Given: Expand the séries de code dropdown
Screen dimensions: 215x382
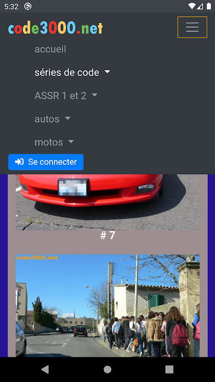Looking at the screenshot, I should tap(73, 73).
